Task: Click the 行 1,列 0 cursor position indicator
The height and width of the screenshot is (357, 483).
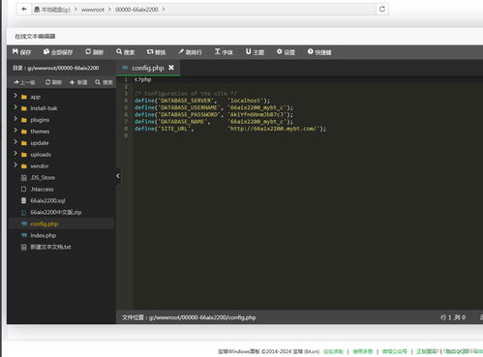Action: click(x=453, y=317)
